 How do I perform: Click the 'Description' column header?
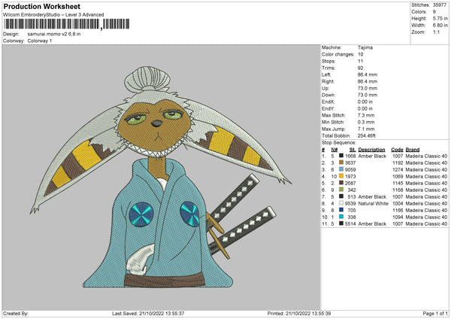tap(371, 150)
